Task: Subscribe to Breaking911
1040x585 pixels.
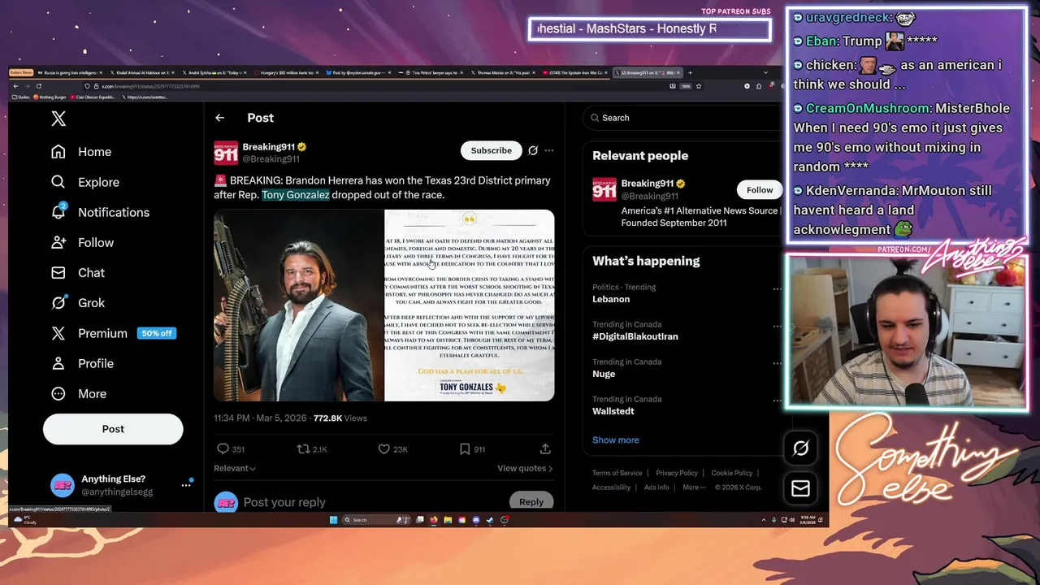Action: [x=491, y=150]
